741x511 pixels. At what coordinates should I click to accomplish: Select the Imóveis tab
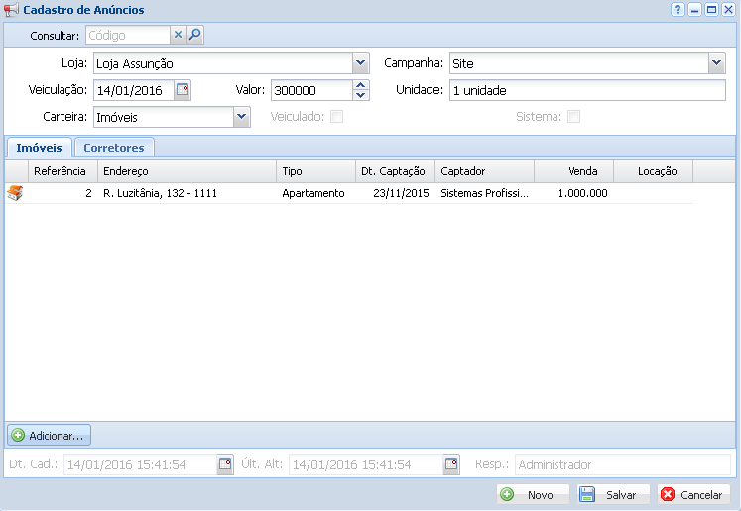pos(39,148)
